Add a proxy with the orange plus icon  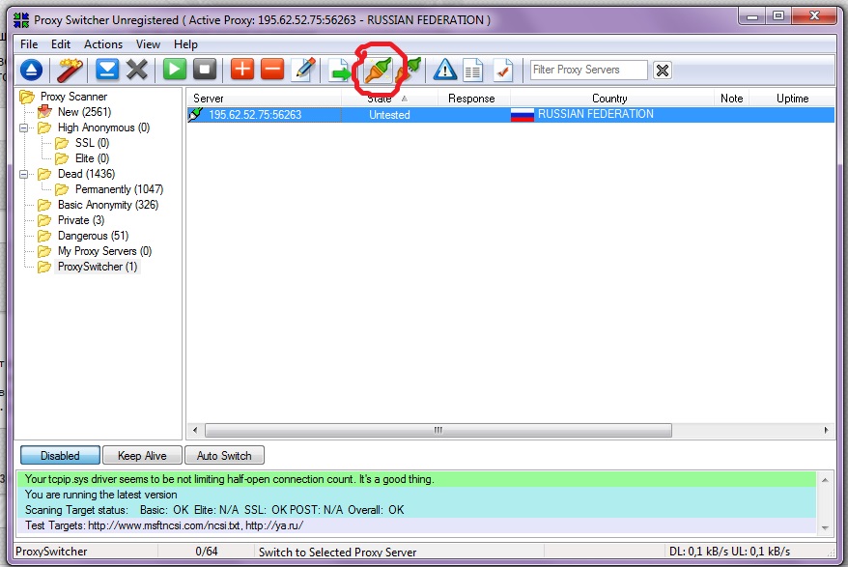click(x=242, y=70)
